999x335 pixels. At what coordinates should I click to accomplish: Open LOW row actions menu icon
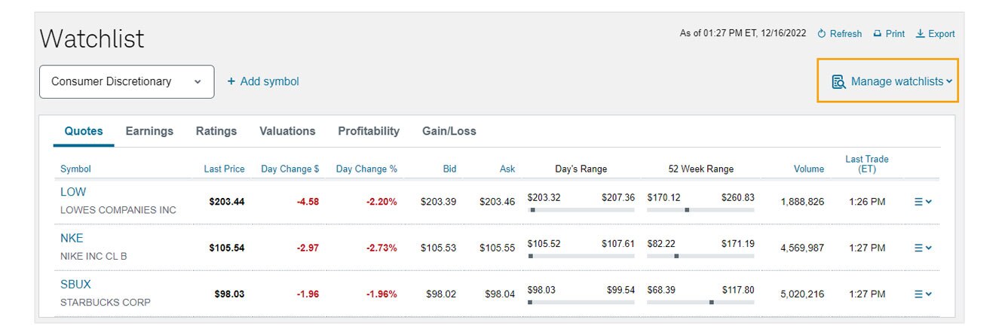[923, 202]
